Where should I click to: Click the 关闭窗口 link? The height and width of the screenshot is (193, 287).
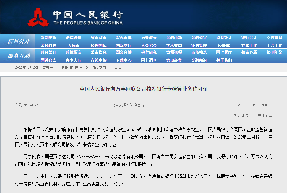(265, 115)
